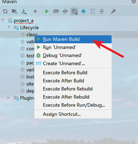Collapse the project_a tree node
Screen dimensions: 138x144
pyautogui.click(x=3, y=20)
